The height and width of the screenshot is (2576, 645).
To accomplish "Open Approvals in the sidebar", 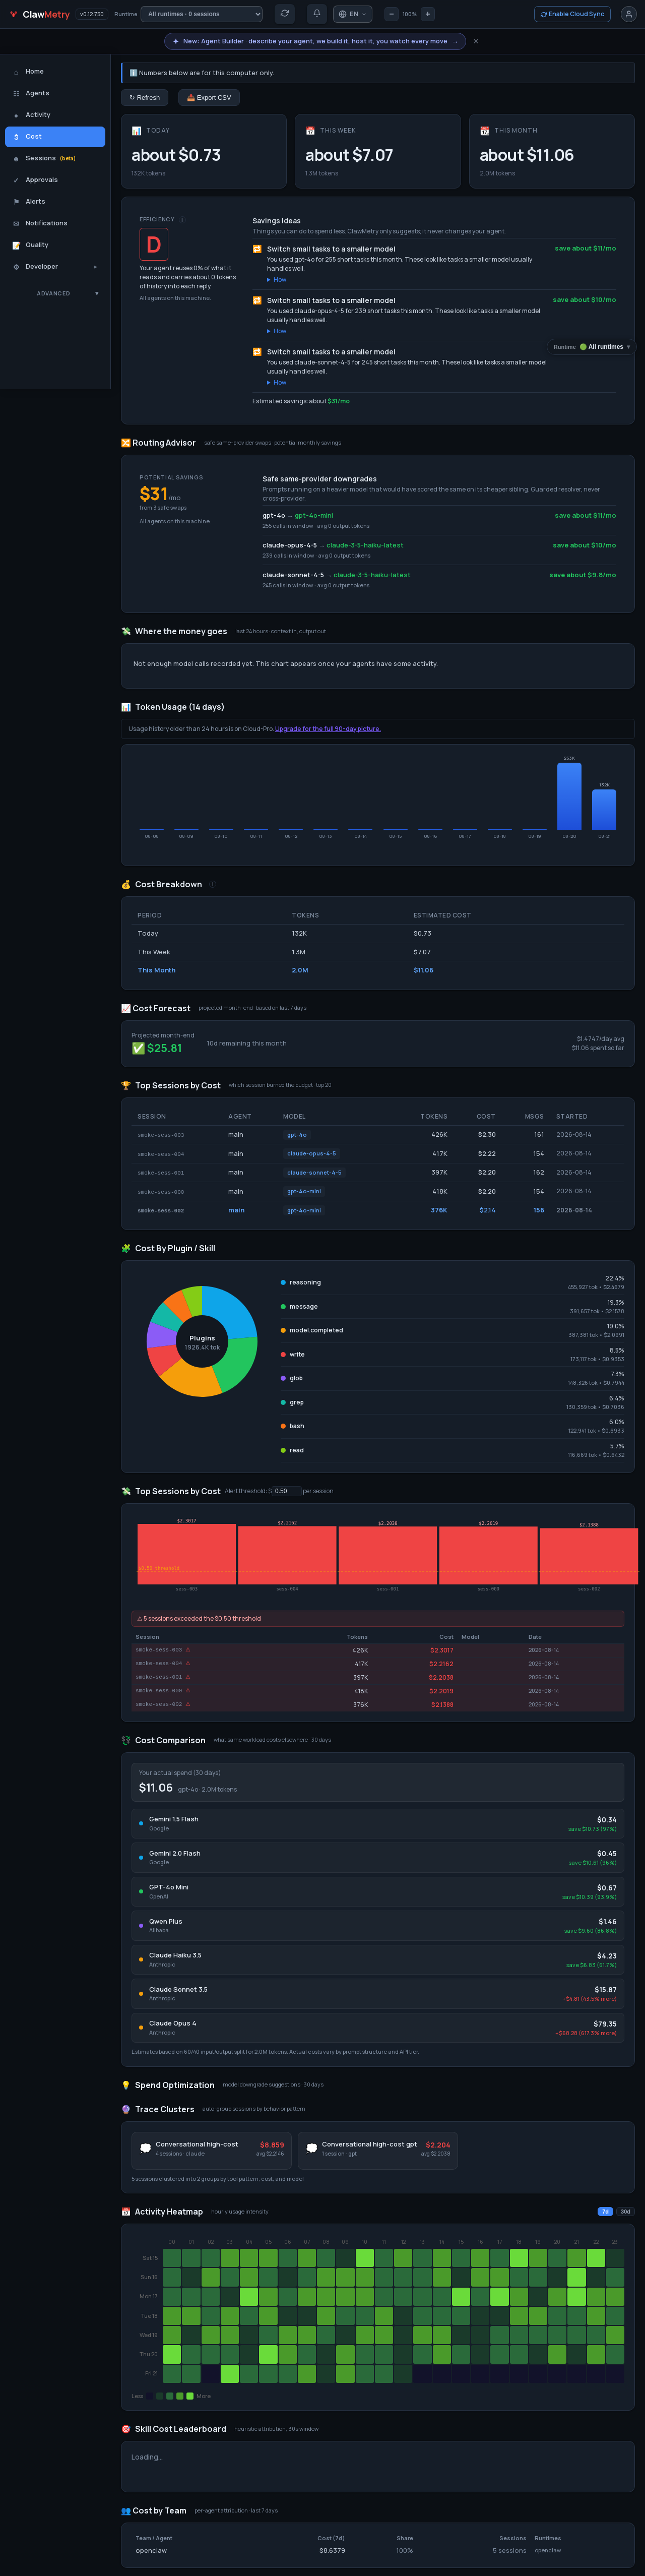I will 55,180.
